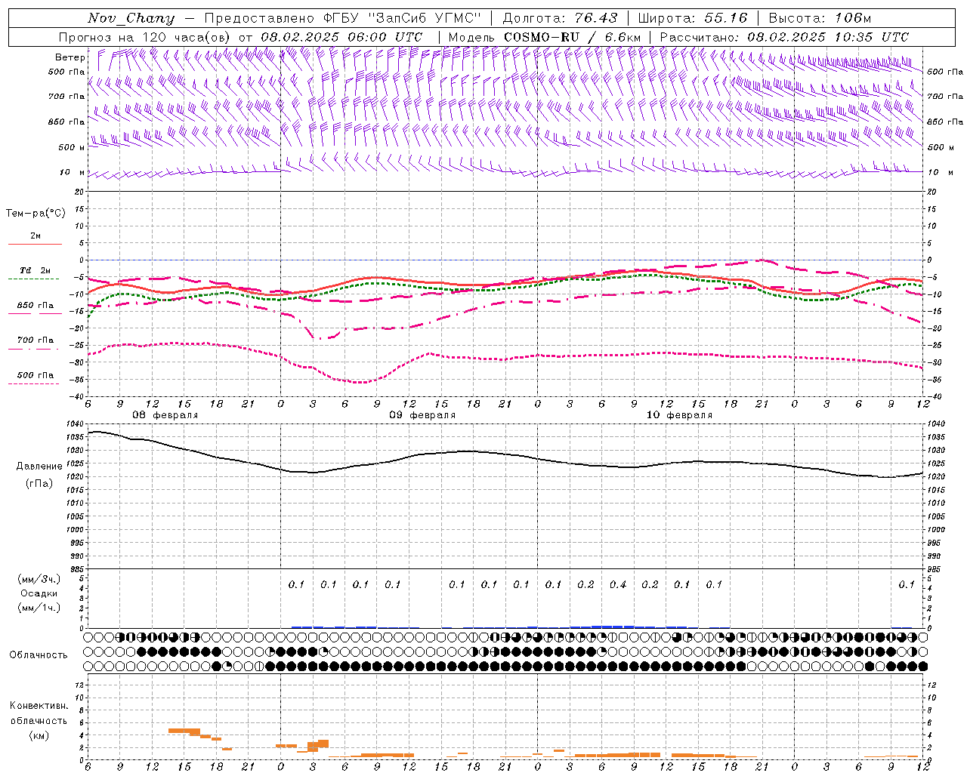
Task: Click 500 гПа entry in temperature legend
Action: [x=36, y=374]
